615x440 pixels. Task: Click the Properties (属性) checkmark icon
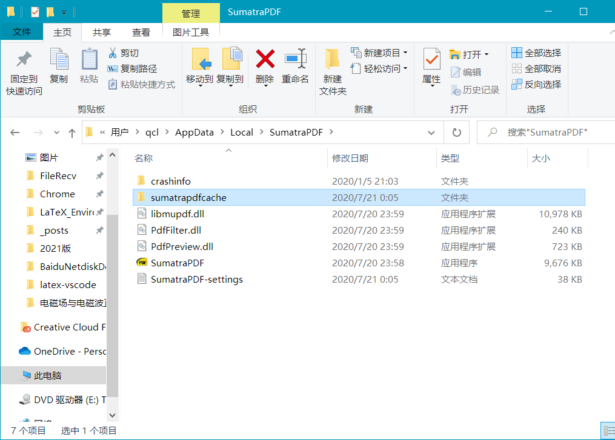[x=431, y=59]
